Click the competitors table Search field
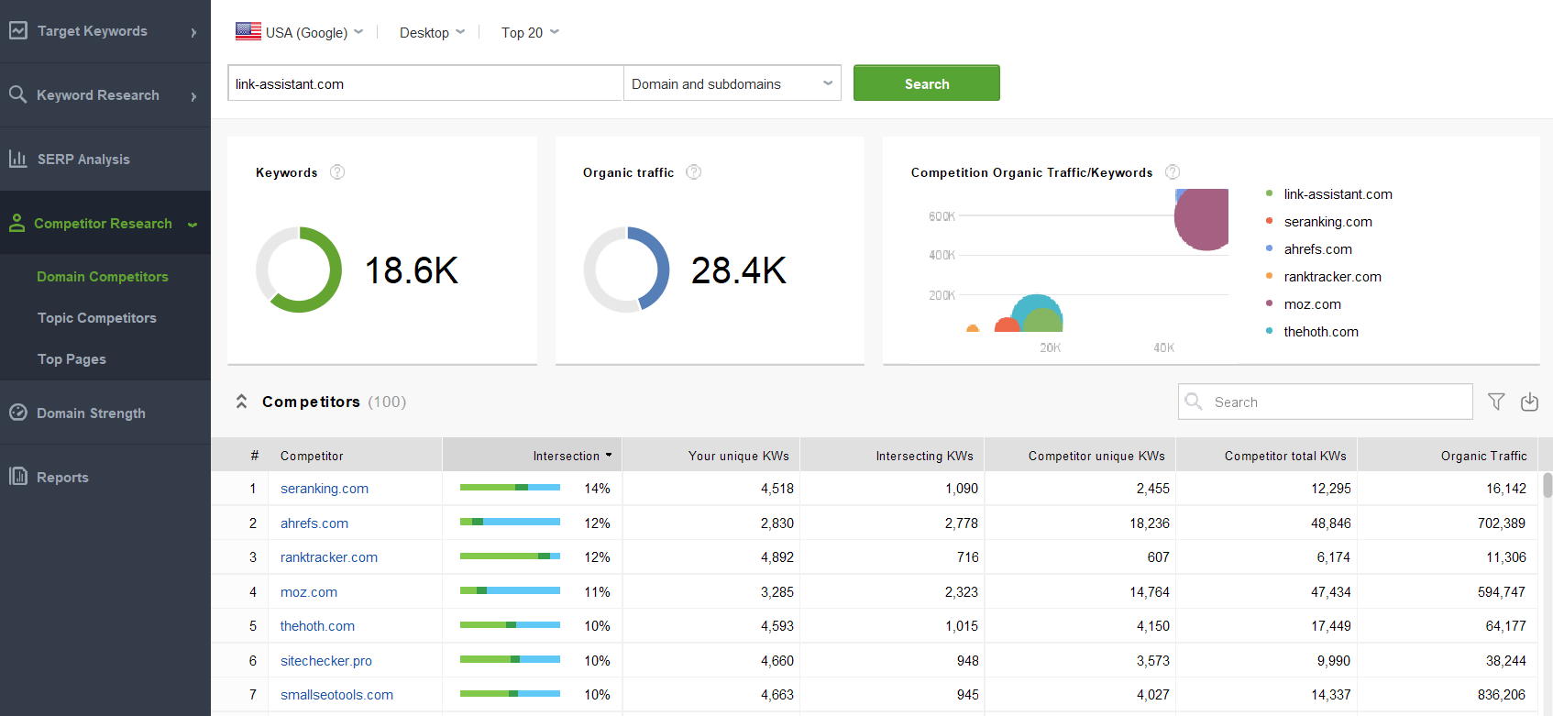1553x716 pixels. pos(1325,402)
